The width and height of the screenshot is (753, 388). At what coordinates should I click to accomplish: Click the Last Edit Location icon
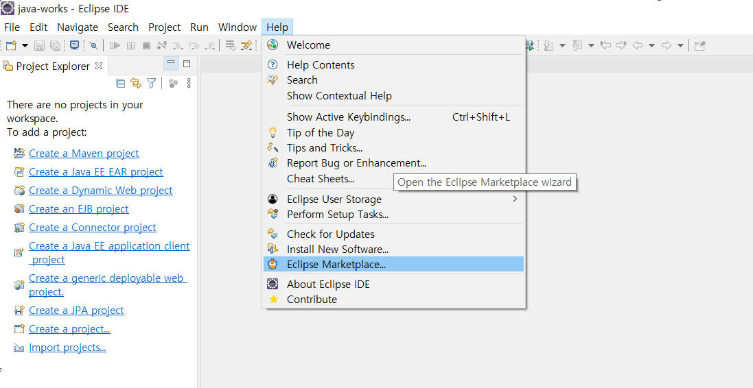605,45
